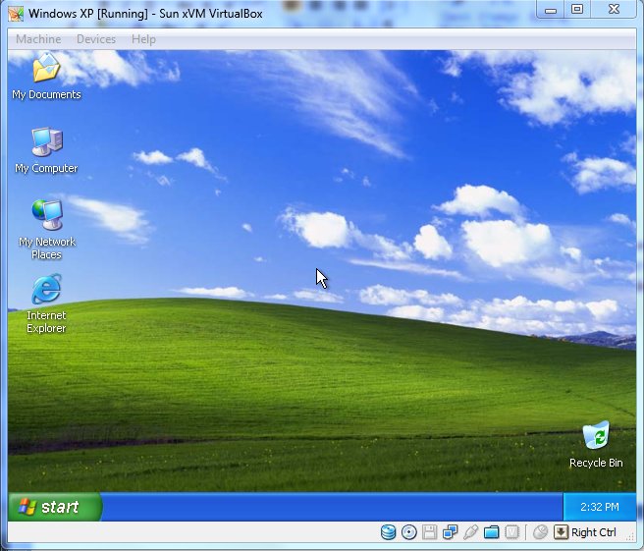The width and height of the screenshot is (644, 551).
Task: Minimize the VirtualBox window
Action: (551, 10)
